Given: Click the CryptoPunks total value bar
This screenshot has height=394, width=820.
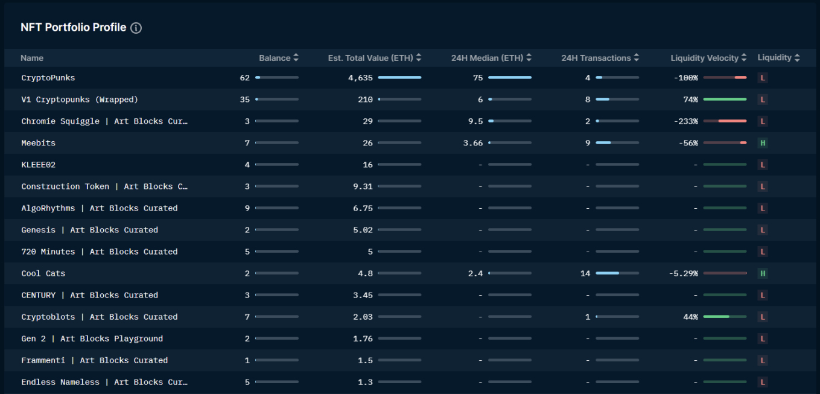Looking at the screenshot, I should (x=399, y=78).
